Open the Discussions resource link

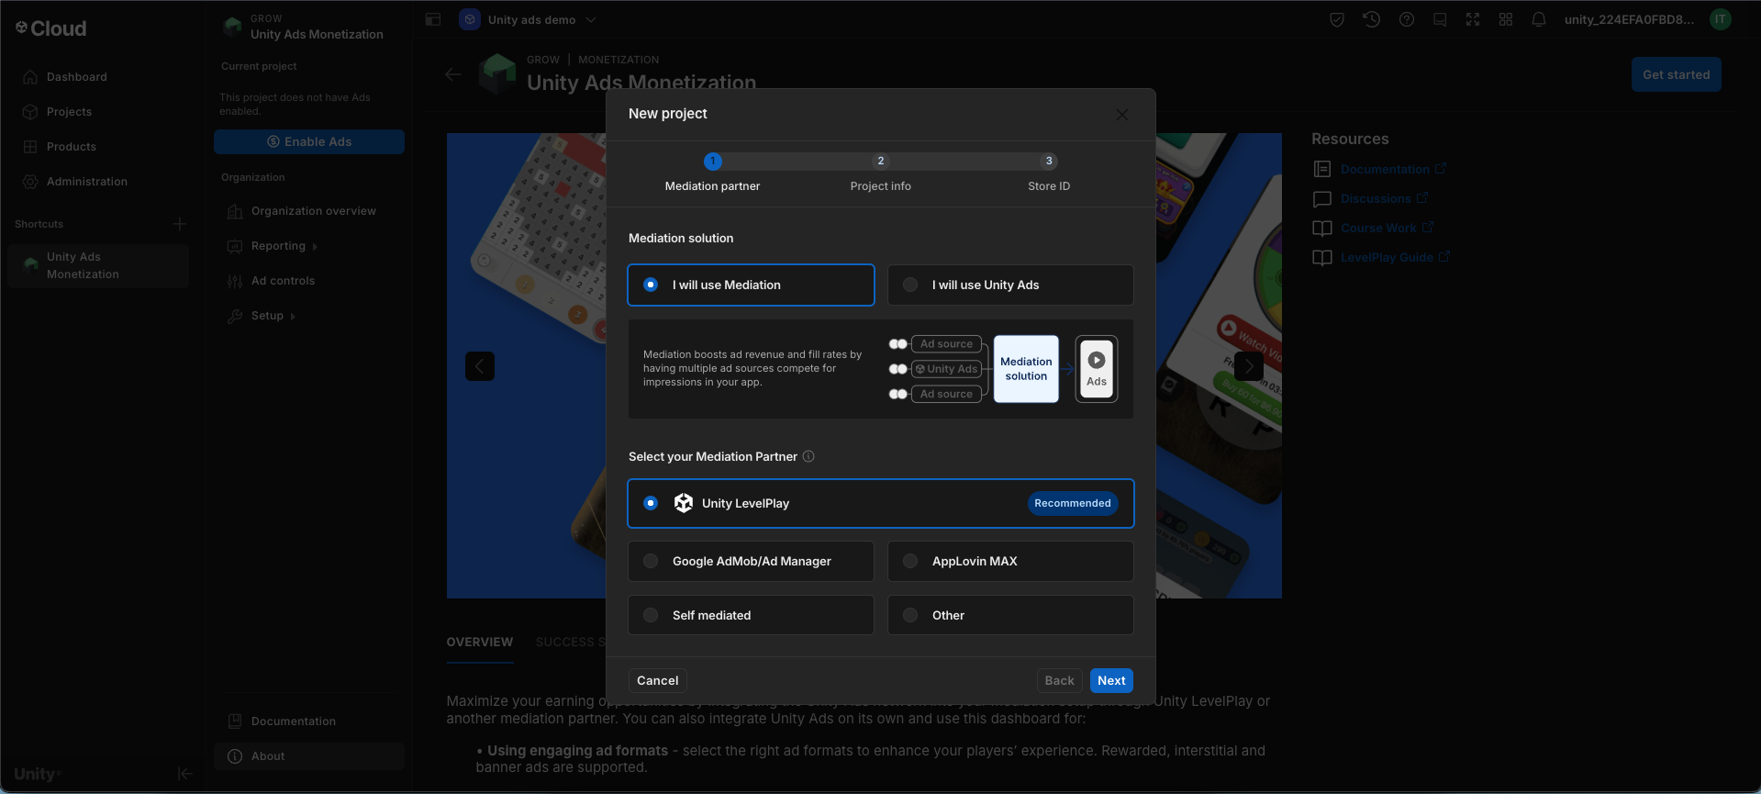[1384, 198]
